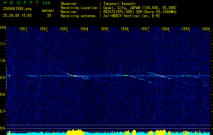Screen dimensions: 213x135
Task: Click the 1558 time axis marker
Action: coord(166,29)
